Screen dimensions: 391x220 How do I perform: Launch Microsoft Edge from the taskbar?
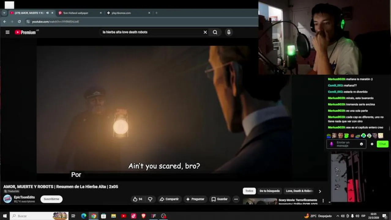tap(84, 216)
